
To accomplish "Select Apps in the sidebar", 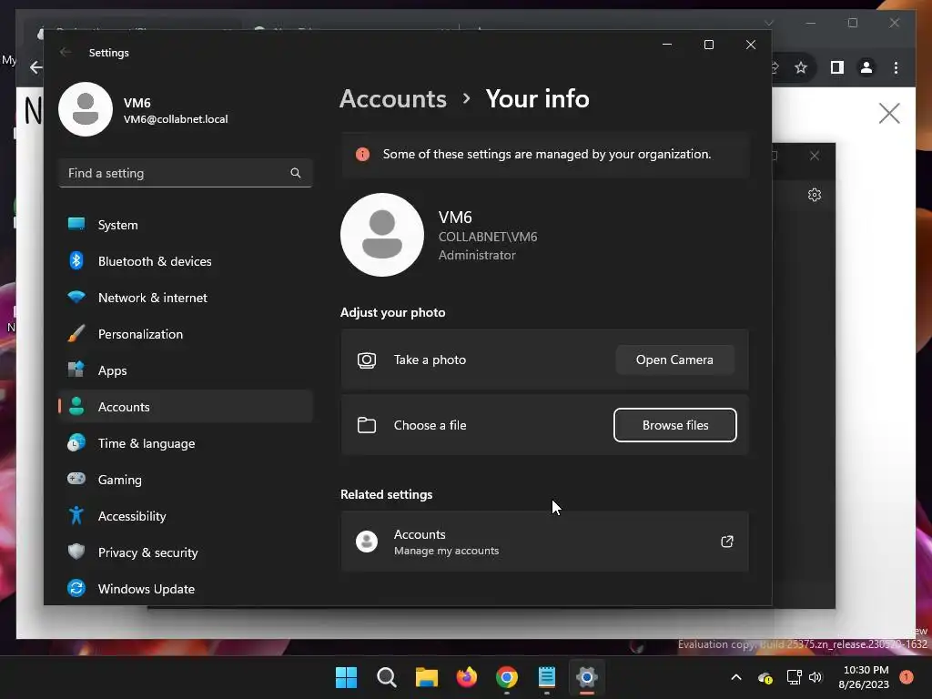I will [x=186, y=370].
